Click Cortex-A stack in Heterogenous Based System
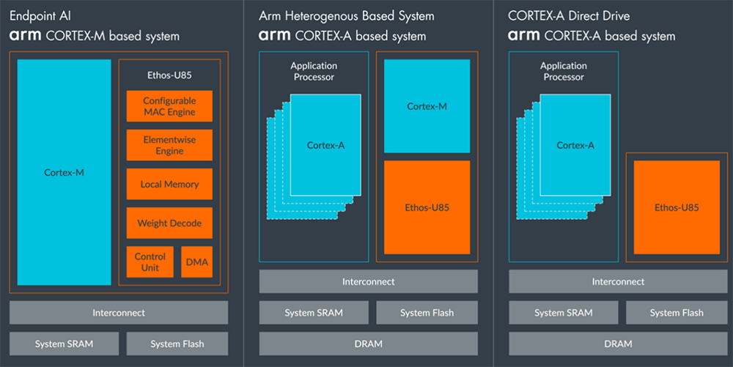 (325, 145)
